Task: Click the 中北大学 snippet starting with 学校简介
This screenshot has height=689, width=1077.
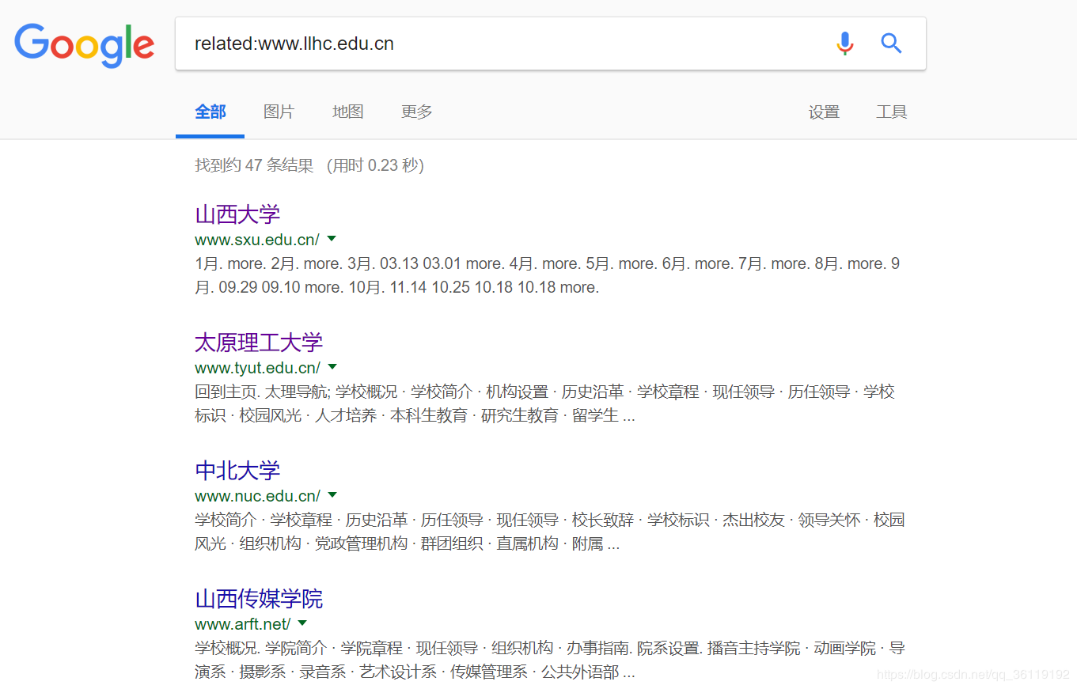Action: click(x=550, y=532)
